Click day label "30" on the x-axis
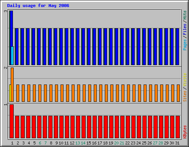Viewport: 189px width, 147px height. pos(172,143)
